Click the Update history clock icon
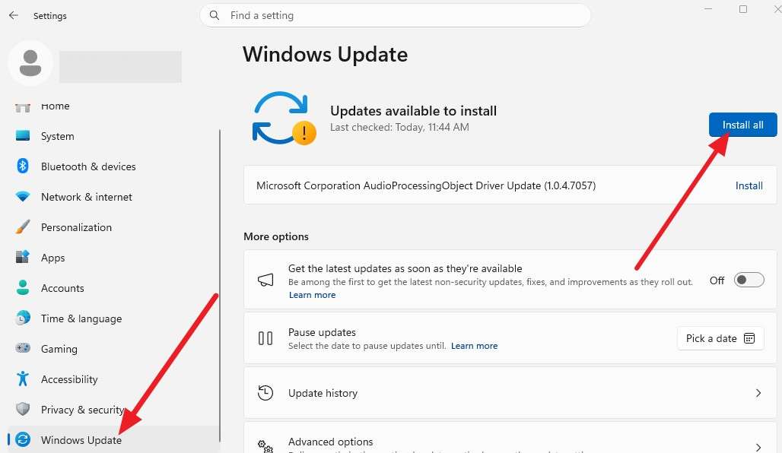 [x=265, y=393]
